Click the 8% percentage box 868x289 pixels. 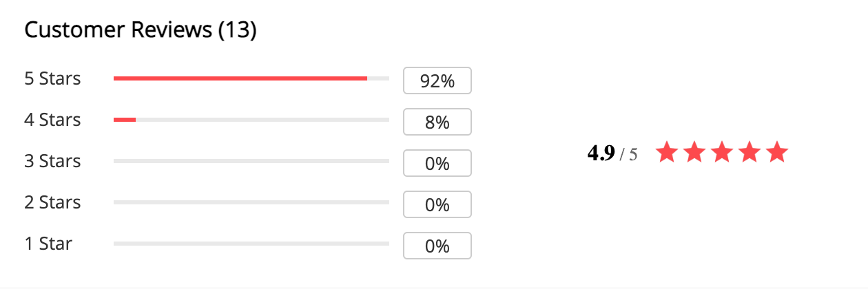(437, 122)
